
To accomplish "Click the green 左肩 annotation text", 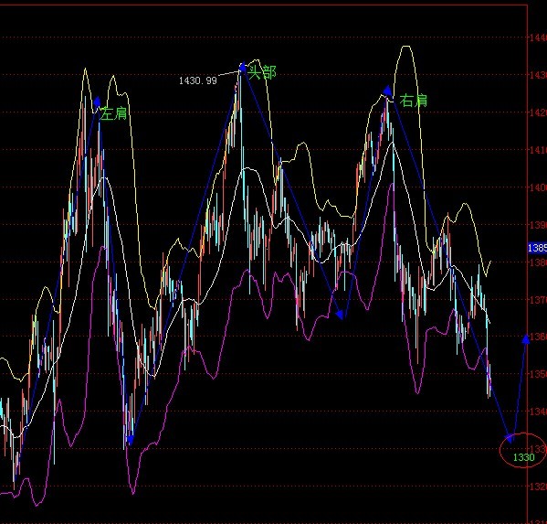I will pos(114,114).
